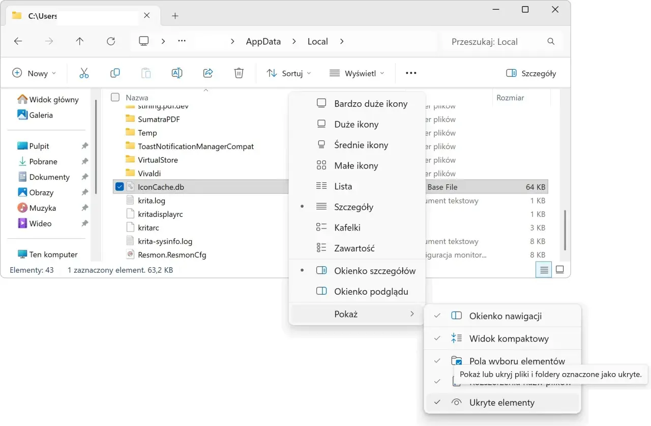The image size is (651, 426).
Task: Click Szczegóły button on the toolbar
Action: point(531,73)
